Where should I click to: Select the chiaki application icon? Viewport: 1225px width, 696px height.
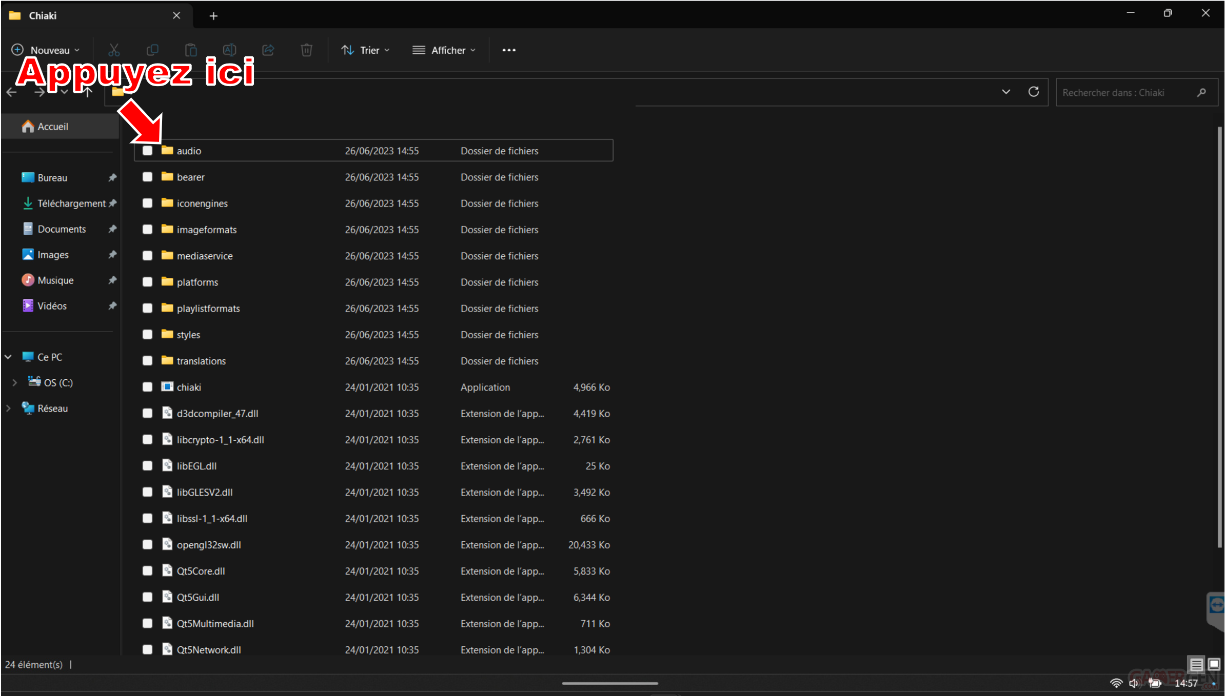[x=167, y=386]
